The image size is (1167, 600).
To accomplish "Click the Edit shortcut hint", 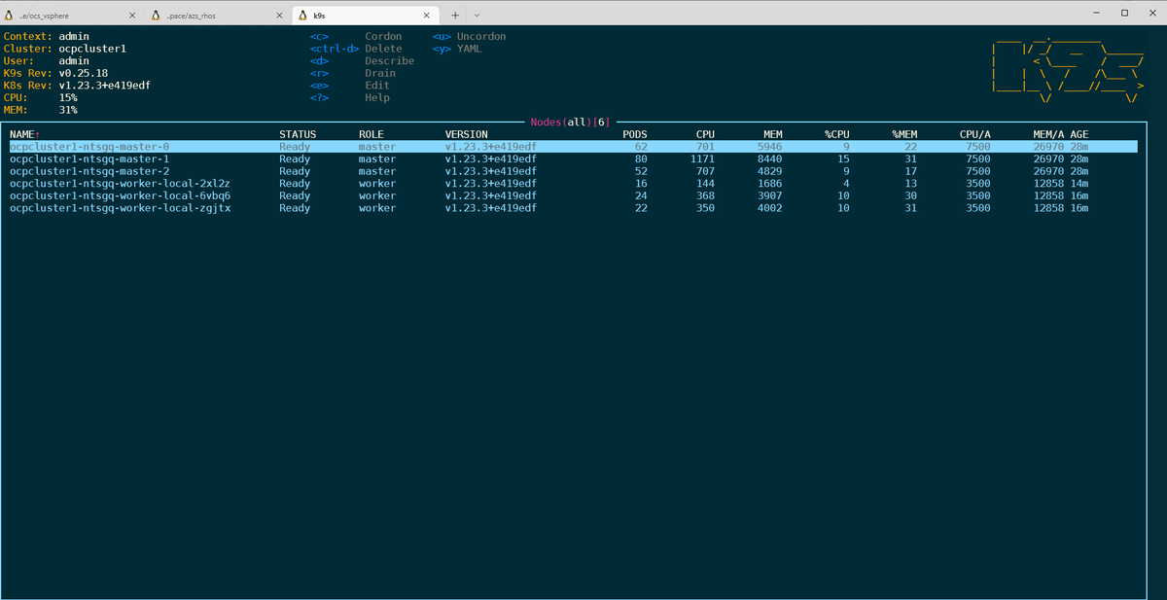I will pyautogui.click(x=377, y=86).
